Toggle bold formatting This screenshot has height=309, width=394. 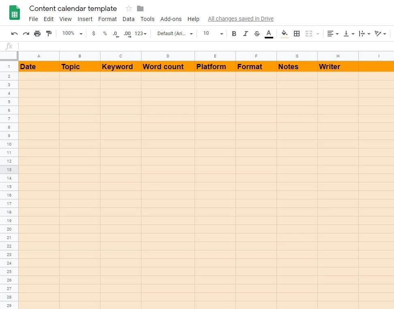pyautogui.click(x=234, y=34)
